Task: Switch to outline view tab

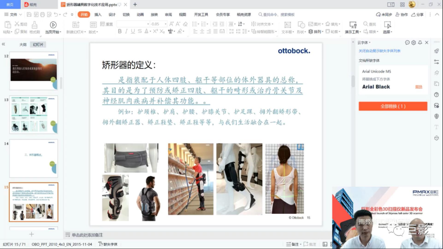Action: tap(23, 44)
